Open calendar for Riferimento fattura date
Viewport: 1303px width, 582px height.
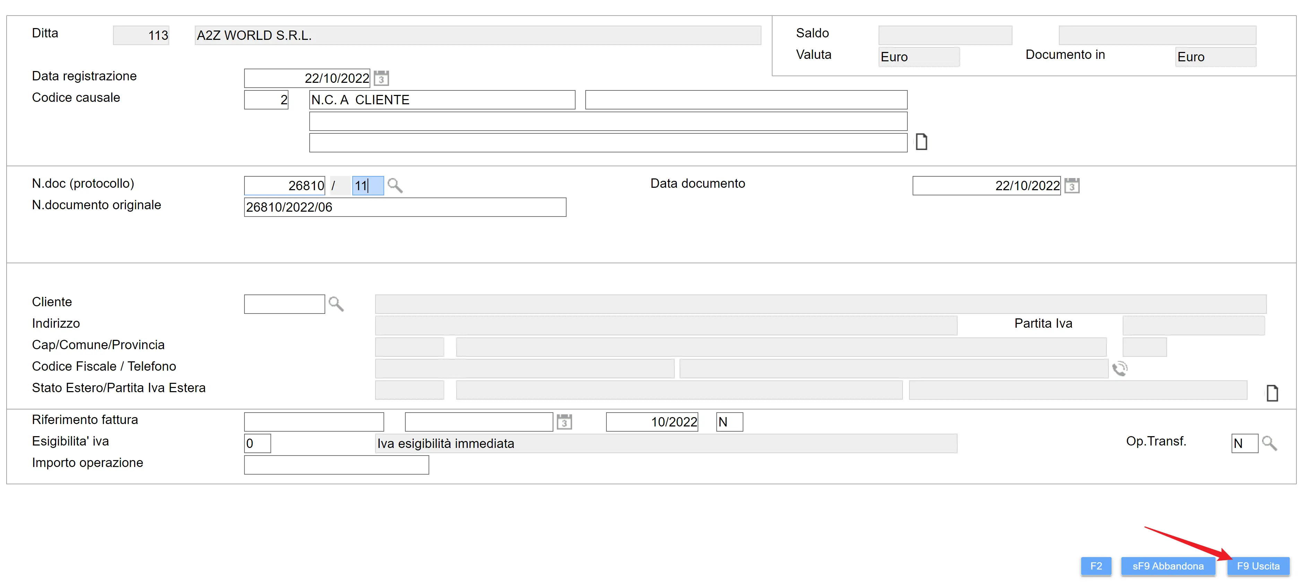pos(564,422)
